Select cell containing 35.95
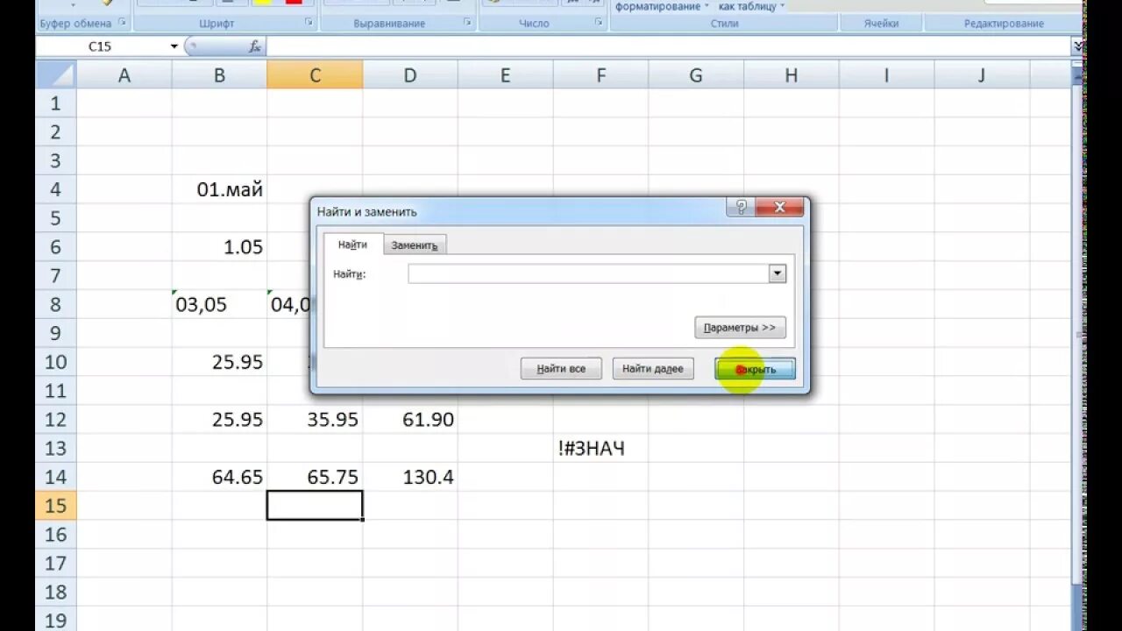 pyautogui.click(x=315, y=420)
